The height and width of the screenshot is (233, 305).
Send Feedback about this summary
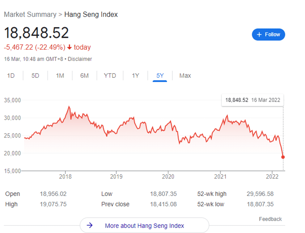(270, 219)
